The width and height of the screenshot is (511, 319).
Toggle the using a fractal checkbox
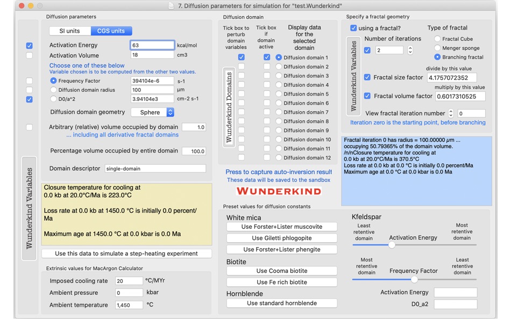[353, 28]
